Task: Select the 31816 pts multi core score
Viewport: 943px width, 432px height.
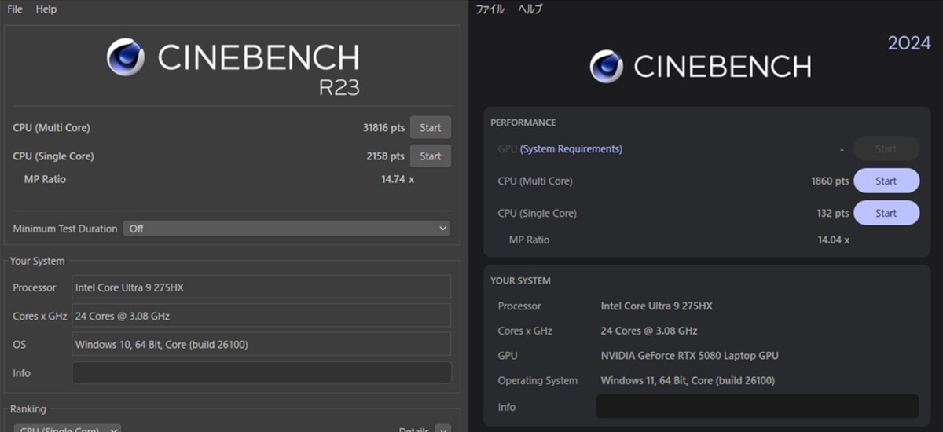Action: point(383,127)
